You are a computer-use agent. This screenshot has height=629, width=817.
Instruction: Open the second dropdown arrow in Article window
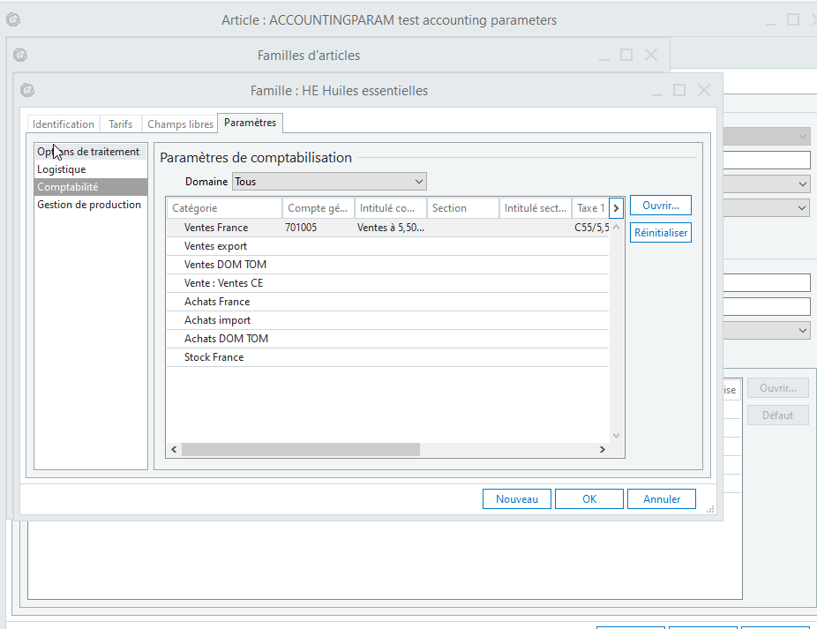click(x=802, y=184)
